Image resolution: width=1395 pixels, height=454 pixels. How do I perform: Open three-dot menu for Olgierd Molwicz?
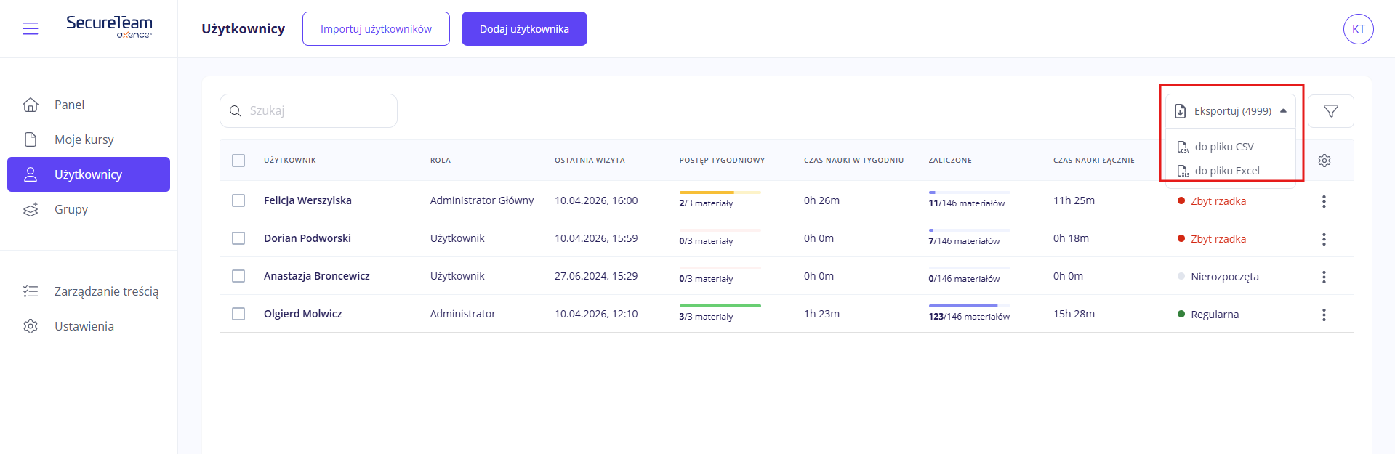(1323, 315)
